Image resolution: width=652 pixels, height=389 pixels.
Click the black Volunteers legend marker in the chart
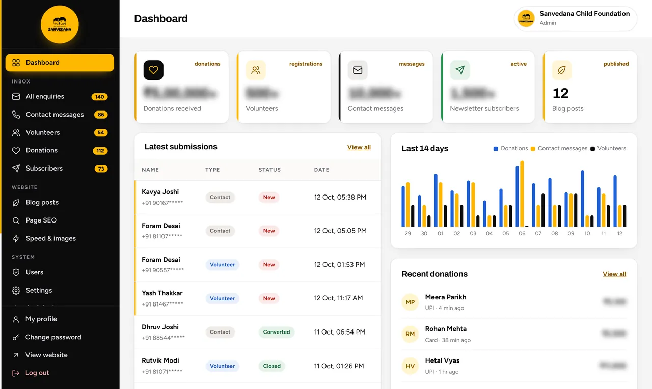[592, 149]
